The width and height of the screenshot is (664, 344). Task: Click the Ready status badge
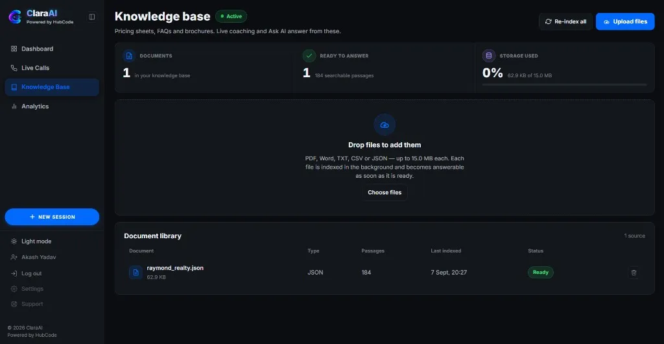(x=540, y=273)
